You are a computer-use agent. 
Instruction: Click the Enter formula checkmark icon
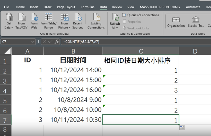click(50, 42)
